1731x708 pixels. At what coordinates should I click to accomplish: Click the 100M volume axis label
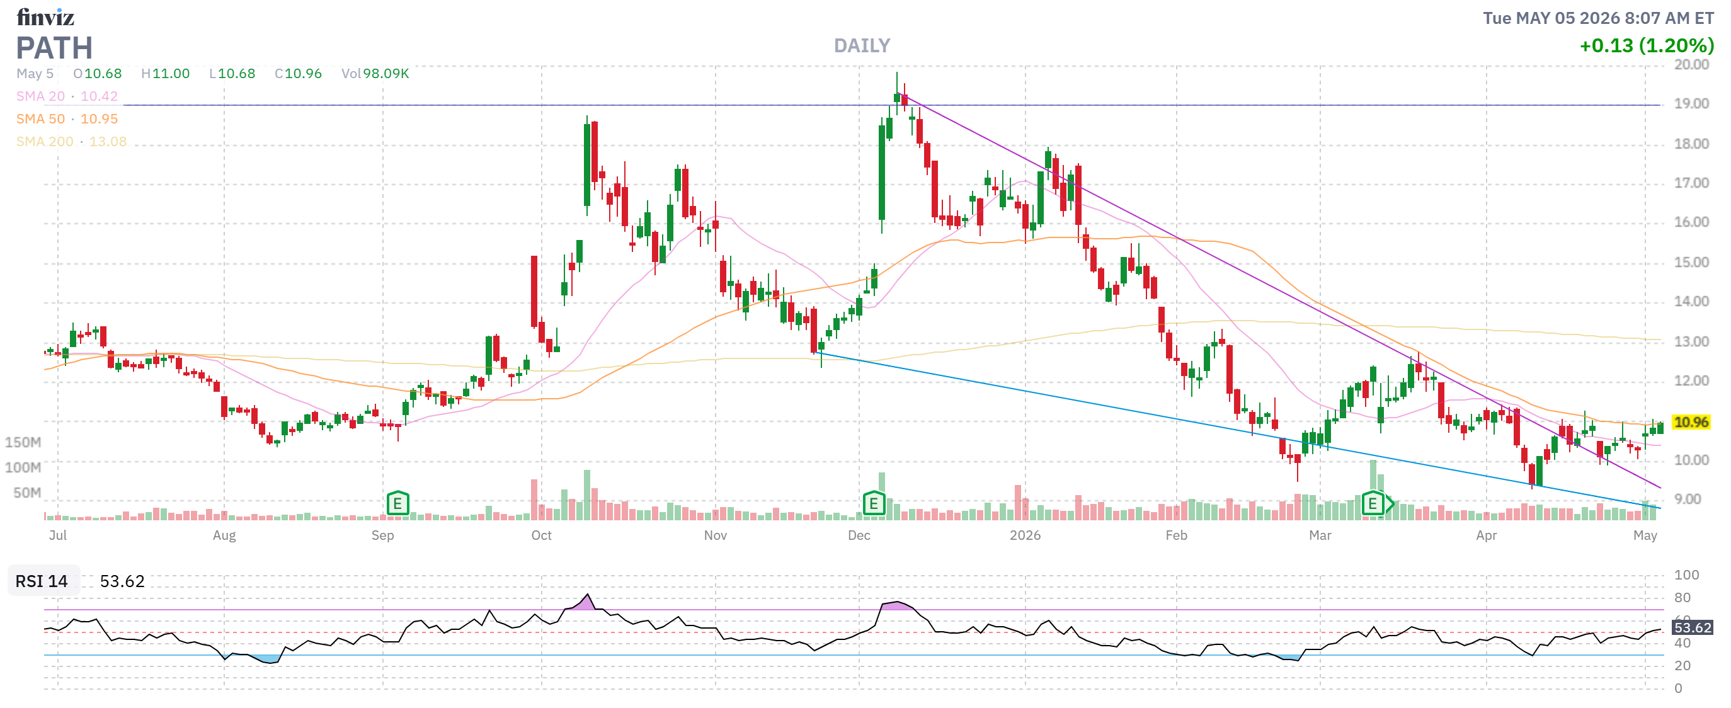23,467
